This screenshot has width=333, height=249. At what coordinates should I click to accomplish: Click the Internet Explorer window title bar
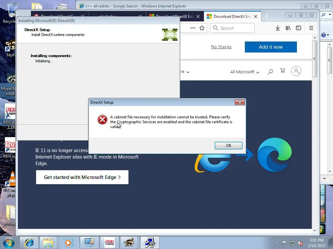click(x=187, y=6)
